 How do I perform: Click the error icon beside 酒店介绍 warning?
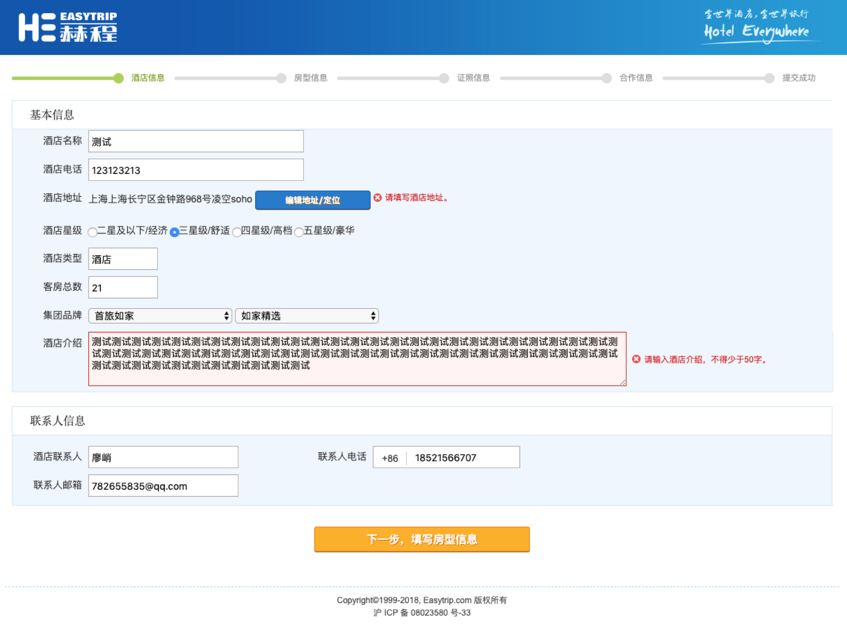pyautogui.click(x=636, y=359)
